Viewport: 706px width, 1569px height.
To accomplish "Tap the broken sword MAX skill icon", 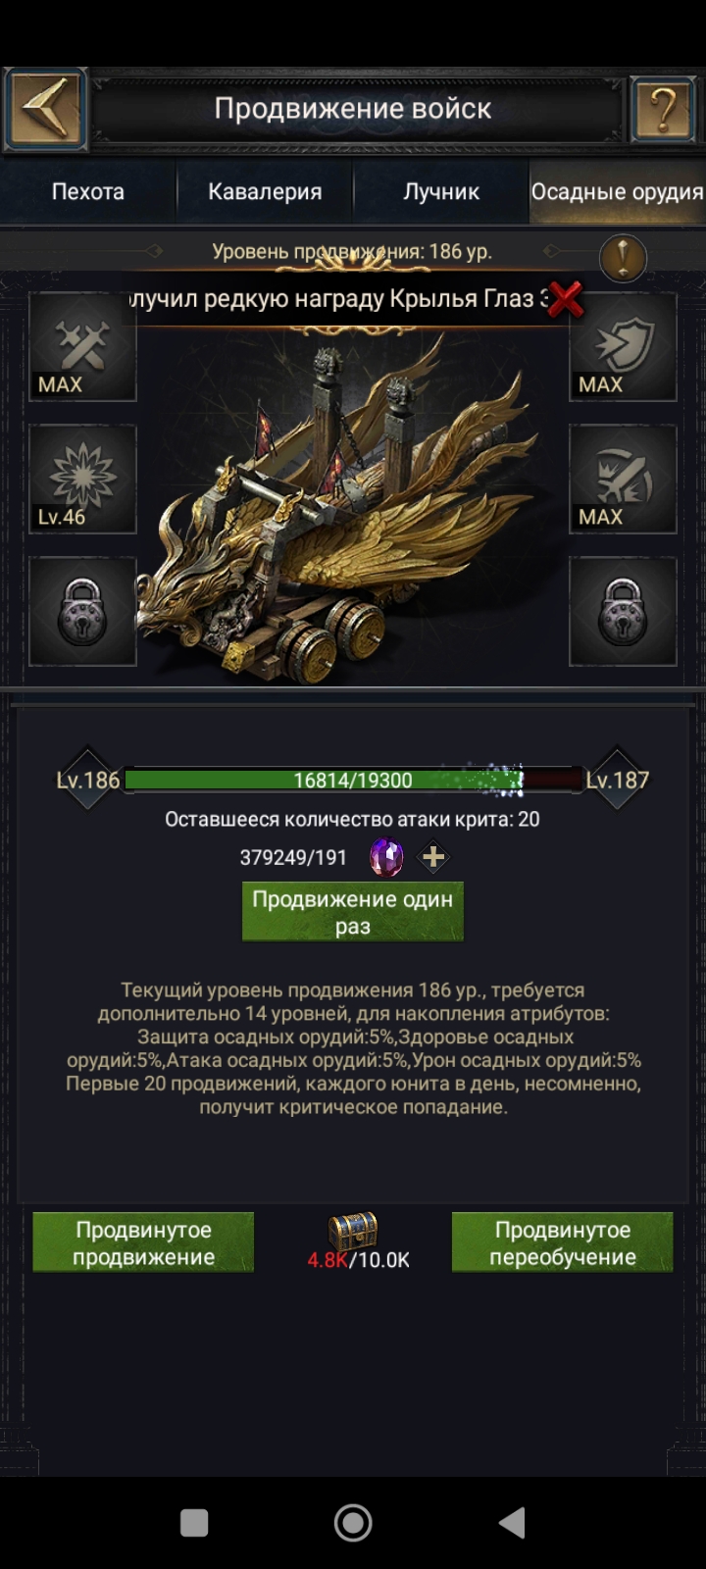I will (623, 480).
